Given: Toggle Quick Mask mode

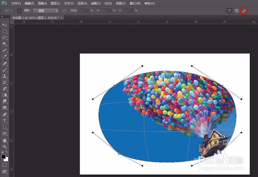Looking at the screenshot, I should tap(4, 165).
